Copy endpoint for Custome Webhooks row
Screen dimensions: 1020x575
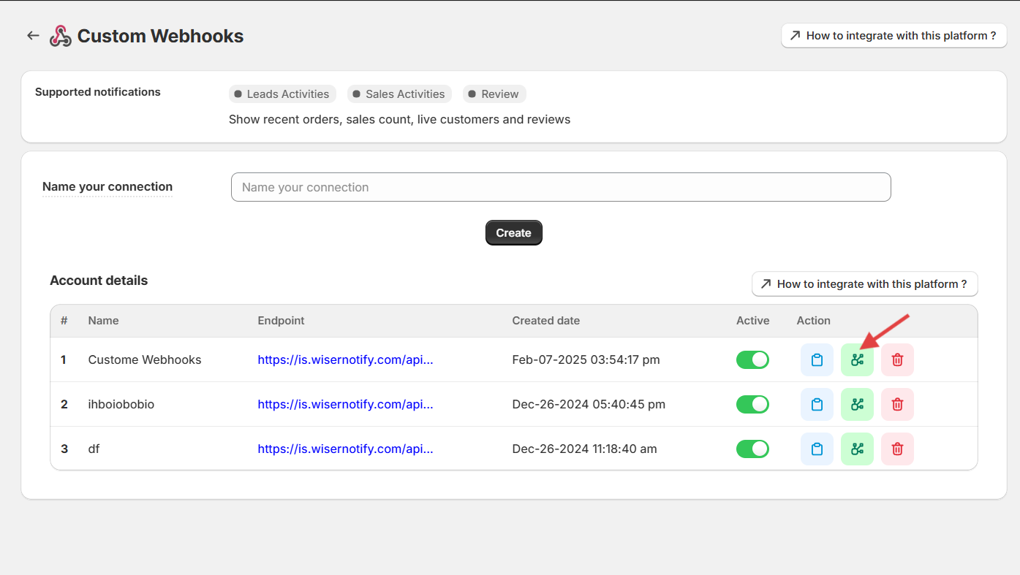pyautogui.click(x=817, y=359)
